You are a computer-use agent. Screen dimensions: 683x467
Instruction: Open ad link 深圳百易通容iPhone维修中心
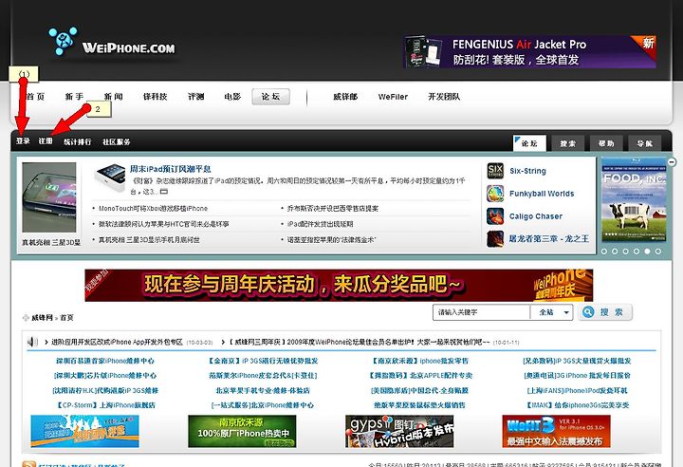coord(105,361)
